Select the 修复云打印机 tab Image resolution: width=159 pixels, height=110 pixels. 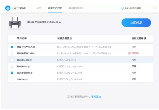[55, 8]
